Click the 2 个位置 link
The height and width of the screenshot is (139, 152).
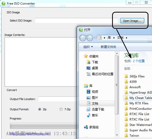pos(139,61)
